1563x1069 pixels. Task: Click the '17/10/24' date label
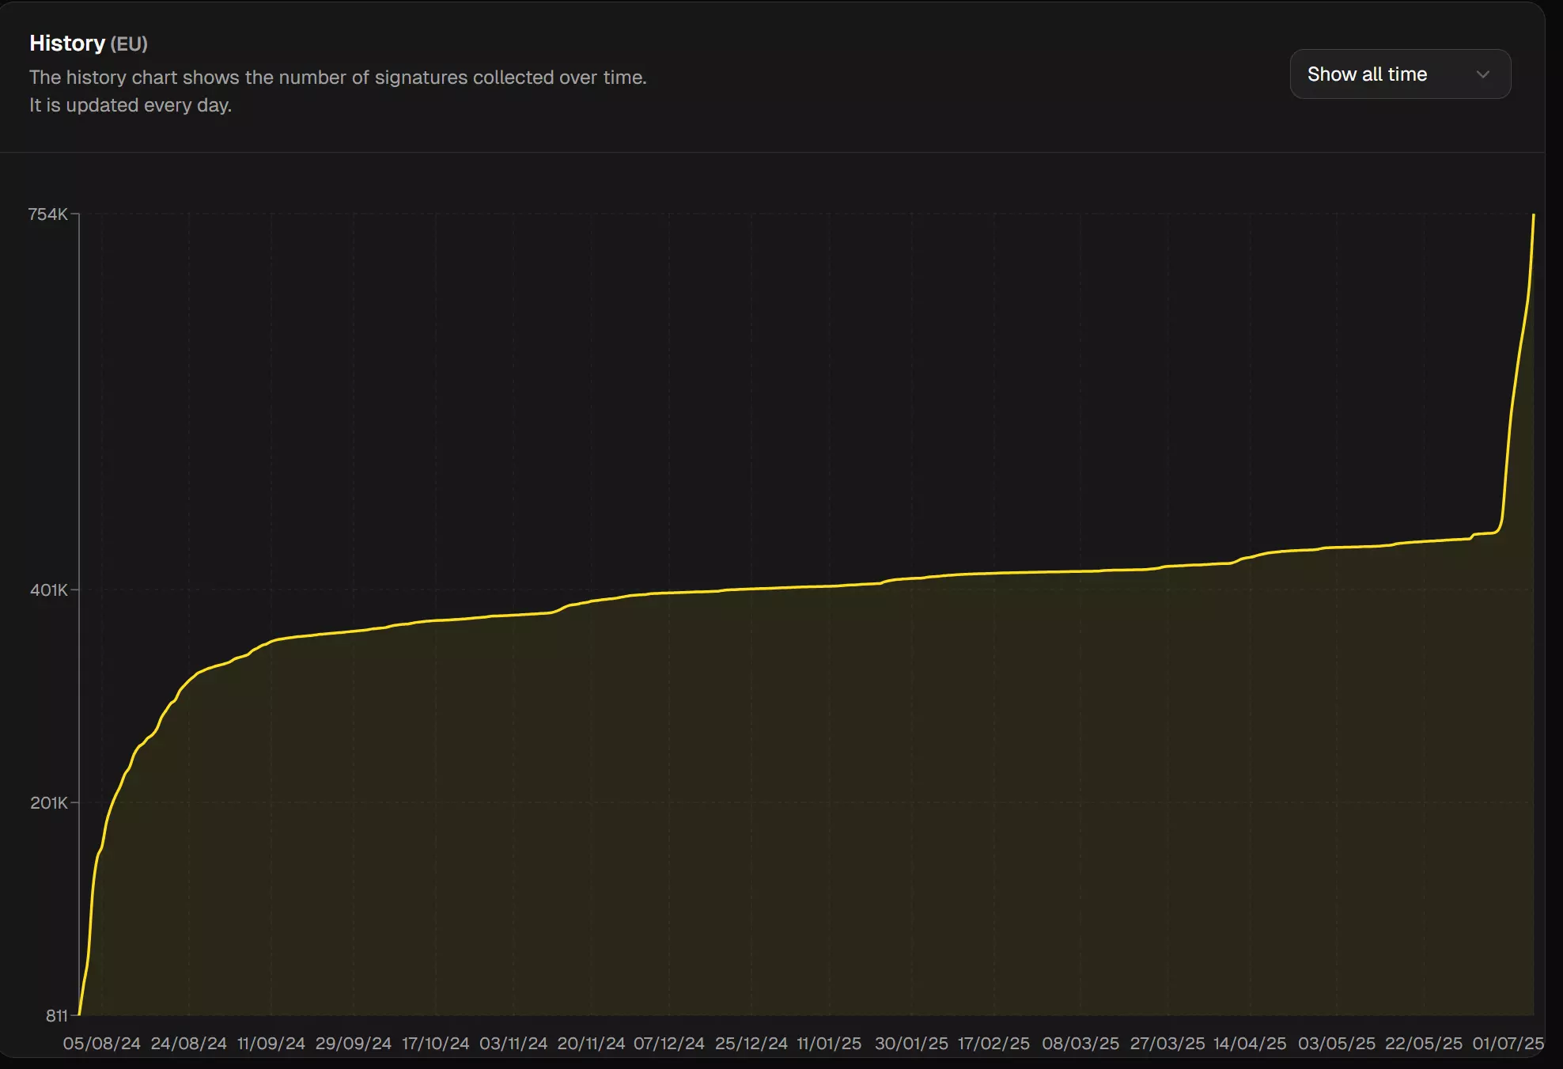click(436, 1043)
